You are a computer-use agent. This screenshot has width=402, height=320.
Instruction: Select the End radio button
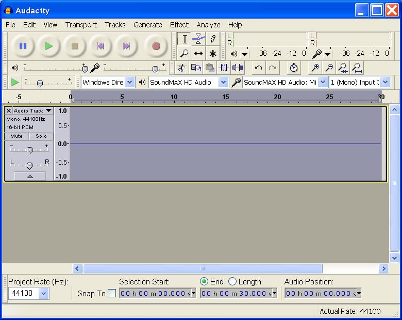coord(204,281)
